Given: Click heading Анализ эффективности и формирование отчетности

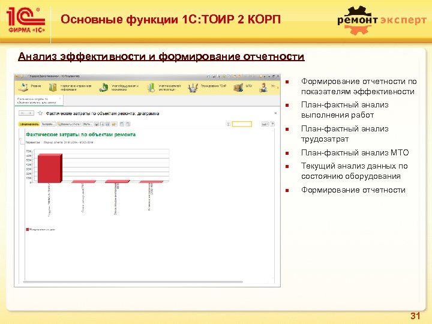Looking at the screenshot, I should click(161, 56).
